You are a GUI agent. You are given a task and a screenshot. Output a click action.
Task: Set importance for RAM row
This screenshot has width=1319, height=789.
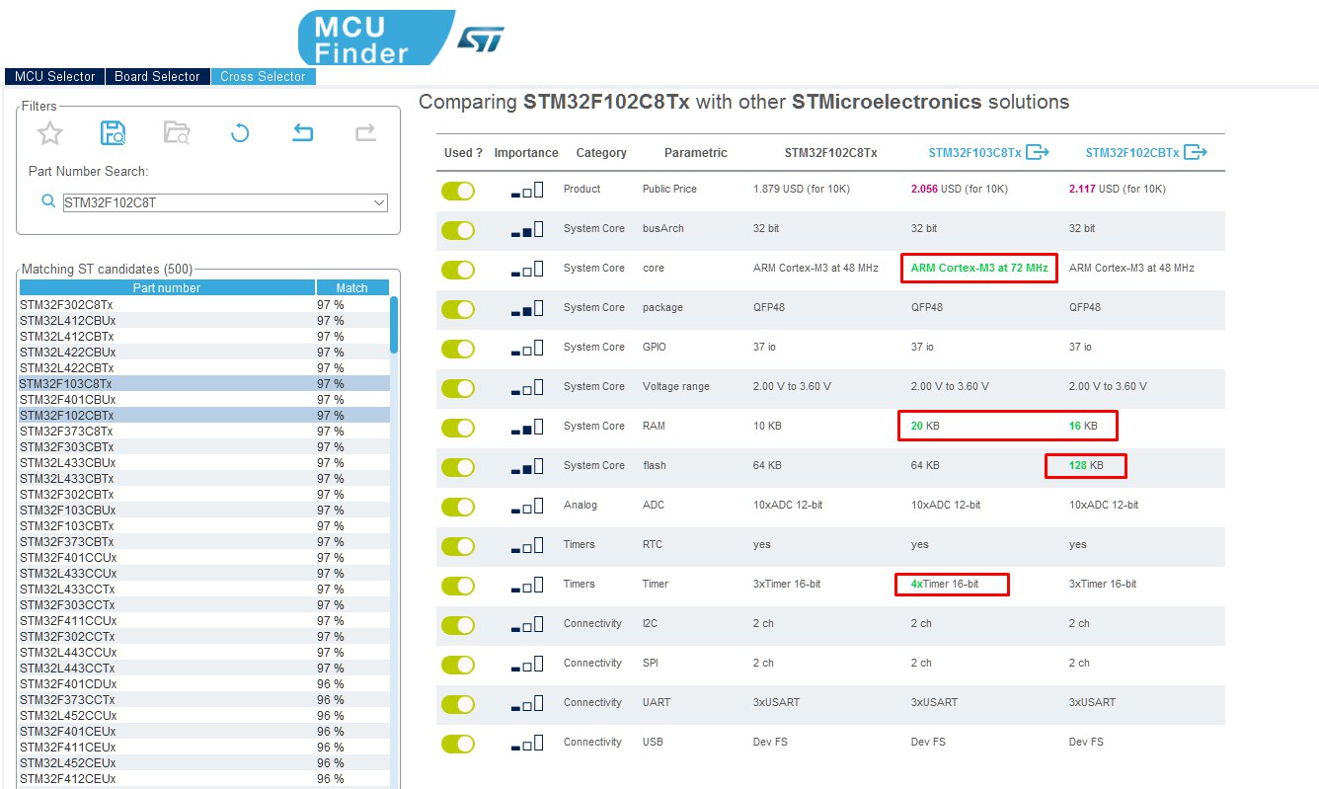click(x=527, y=427)
